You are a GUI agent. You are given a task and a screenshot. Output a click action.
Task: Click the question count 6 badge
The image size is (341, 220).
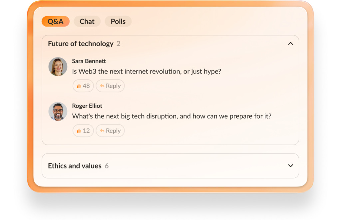tap(107, 166)
